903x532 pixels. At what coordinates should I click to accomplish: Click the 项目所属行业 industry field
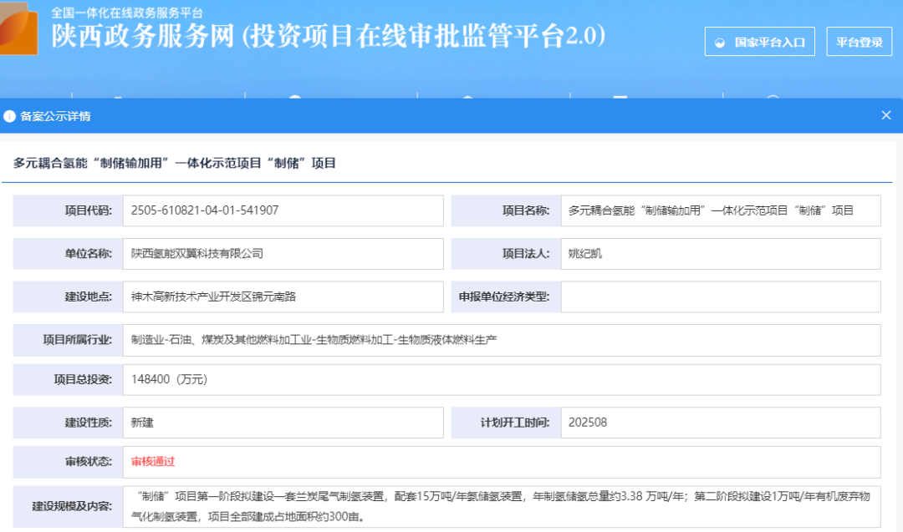click(x=501, y=340)
